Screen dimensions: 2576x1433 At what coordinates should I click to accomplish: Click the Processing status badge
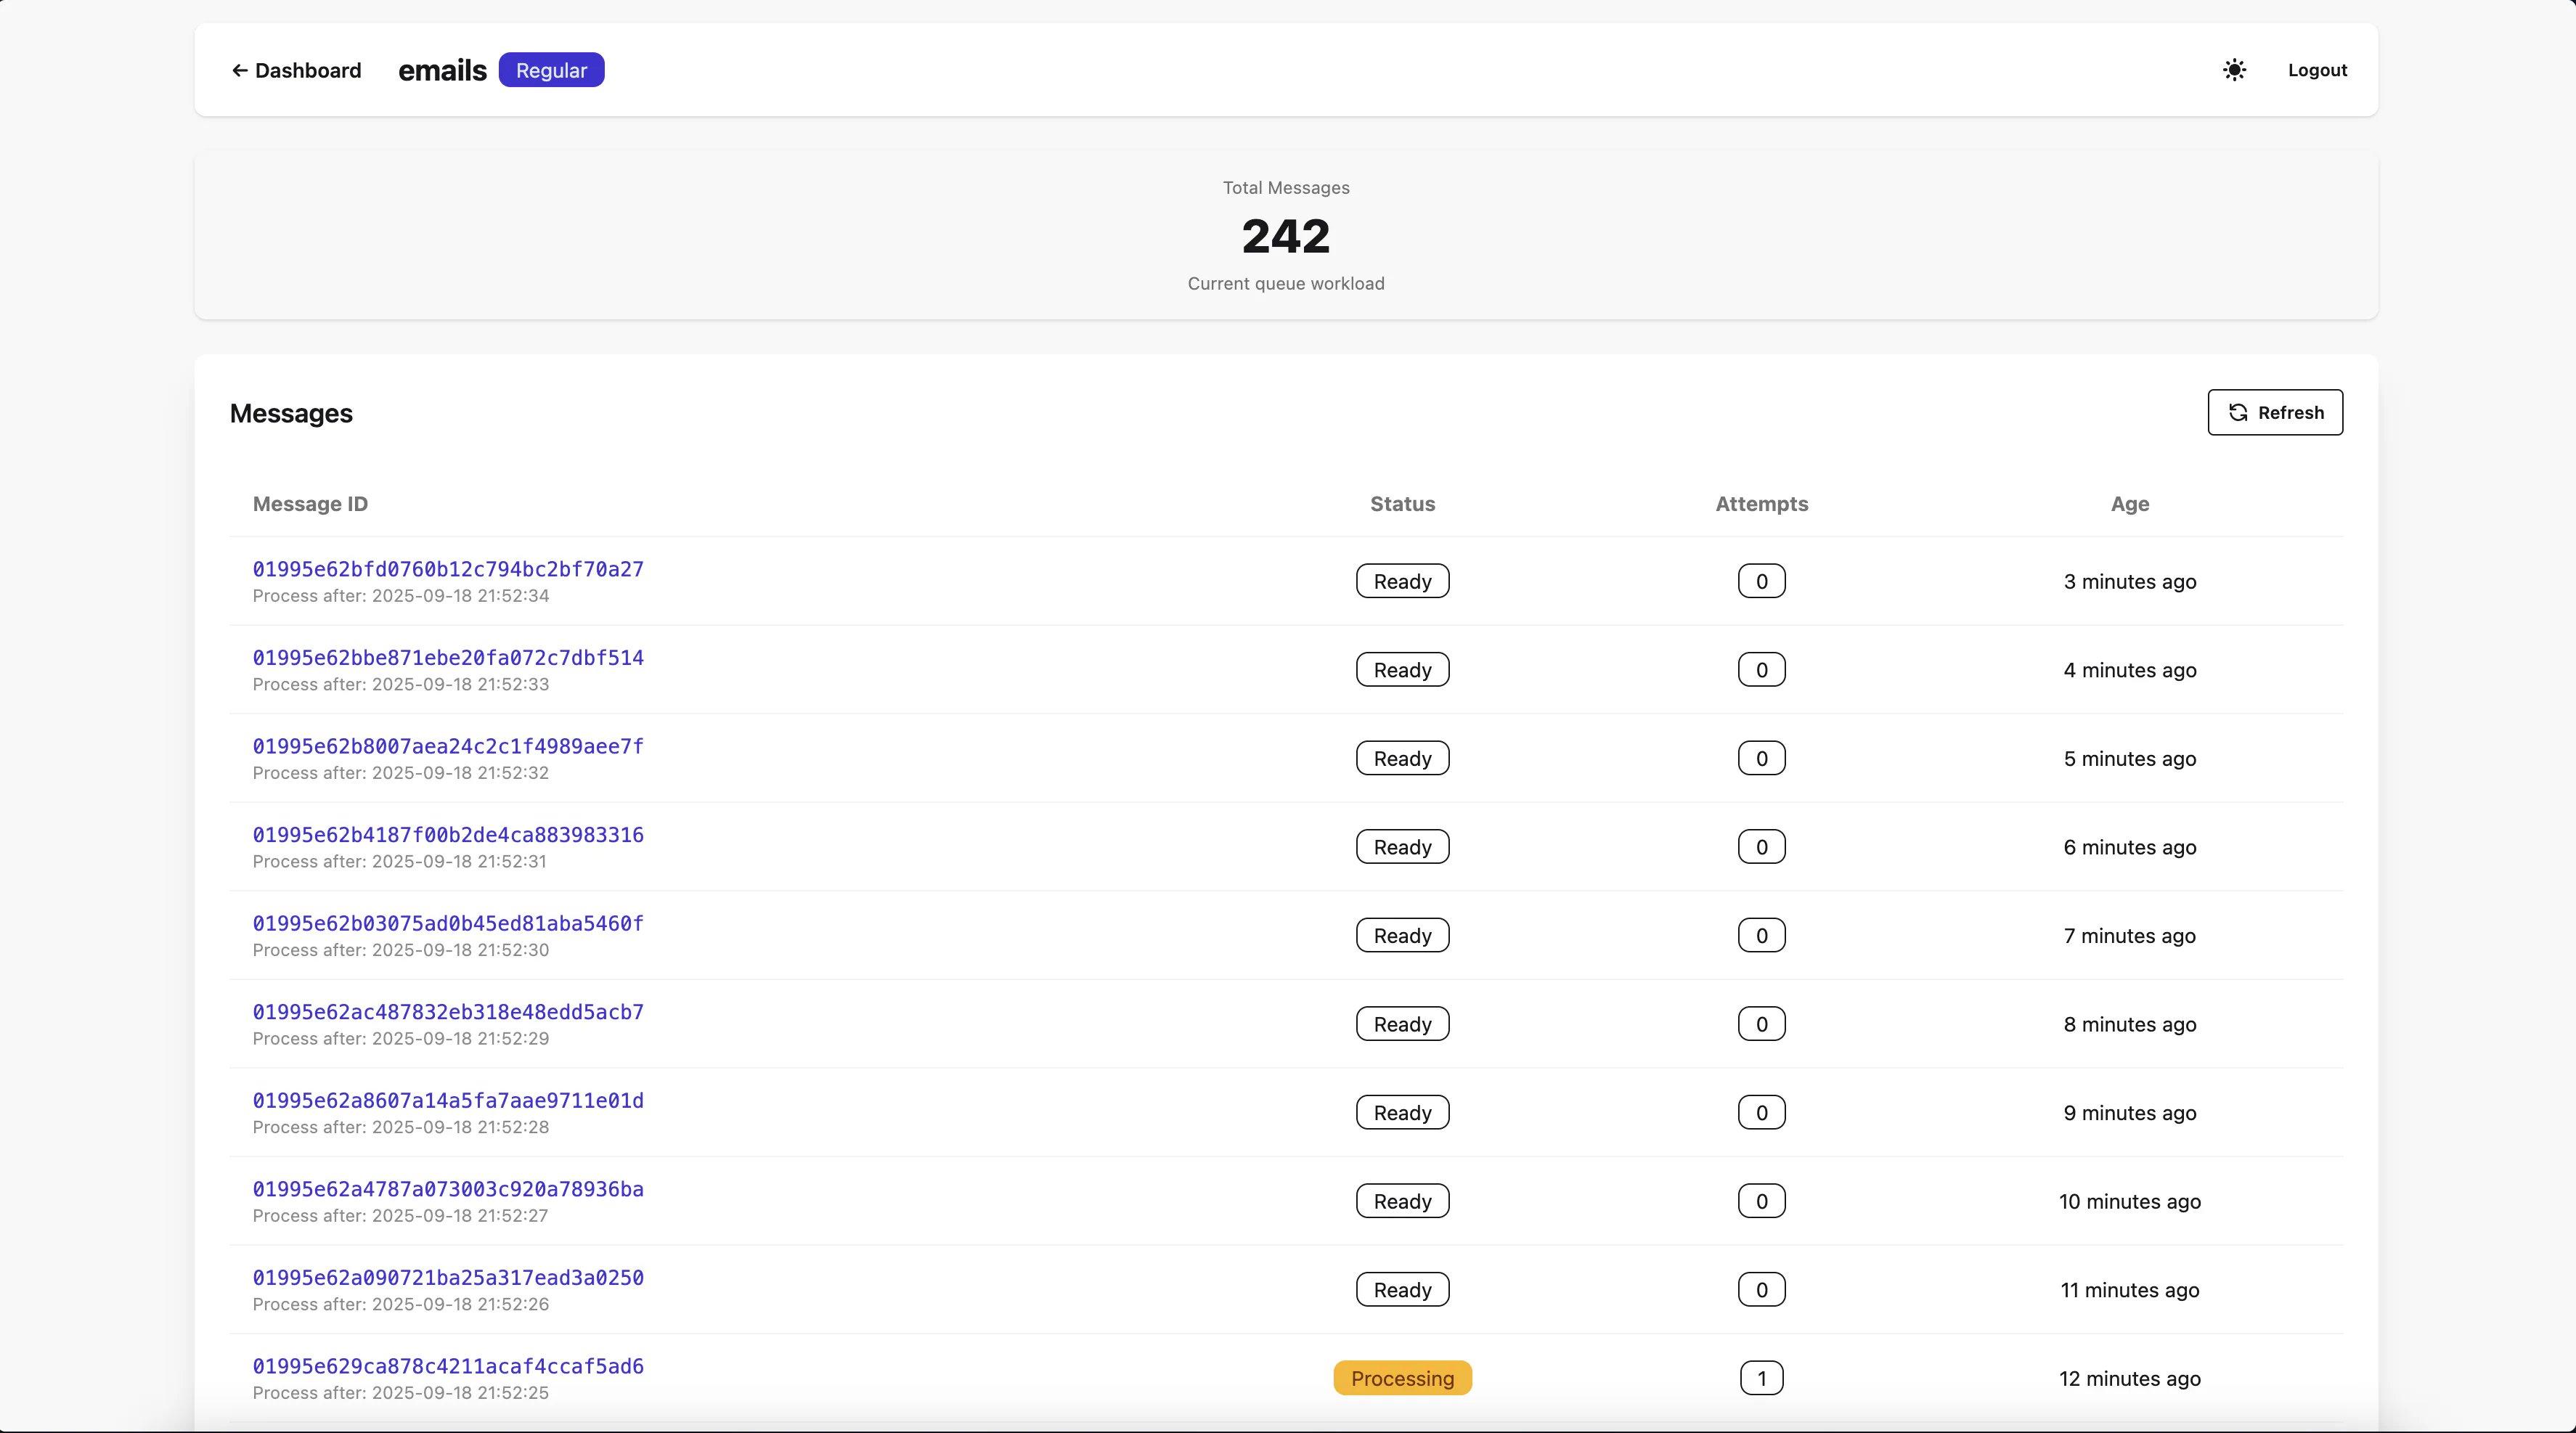pyautogui.click(x=1401, y=1377)
